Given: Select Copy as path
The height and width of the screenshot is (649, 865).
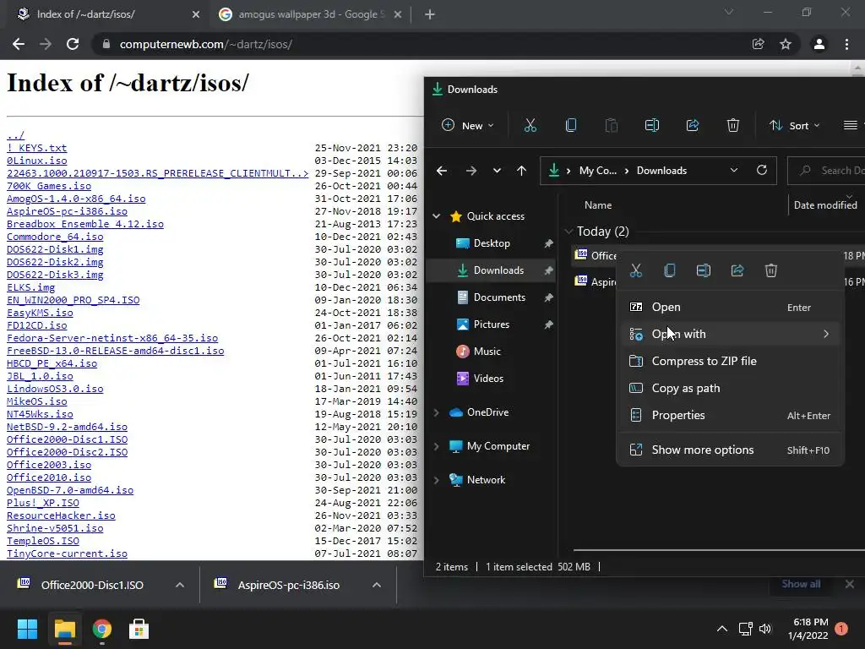Looking at the screenshot, I should point(731,388).
